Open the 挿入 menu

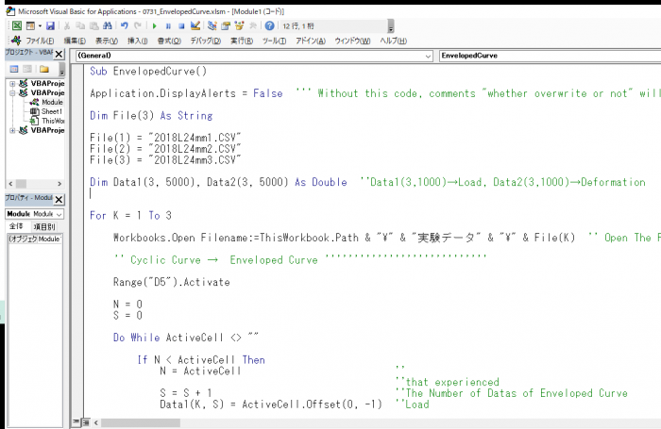[138, 41]
